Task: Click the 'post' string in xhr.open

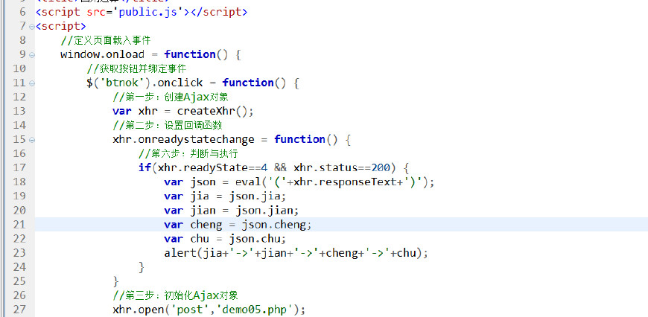Action: click(x=195, y=310)
